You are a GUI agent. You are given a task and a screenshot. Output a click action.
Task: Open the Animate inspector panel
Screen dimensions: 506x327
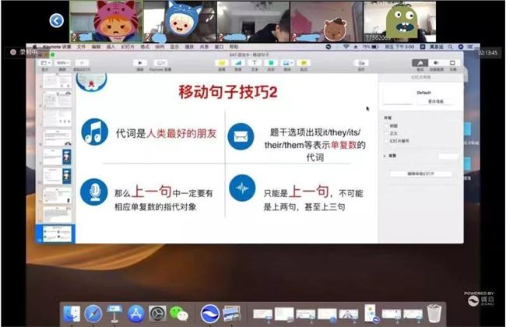(436, 62)
